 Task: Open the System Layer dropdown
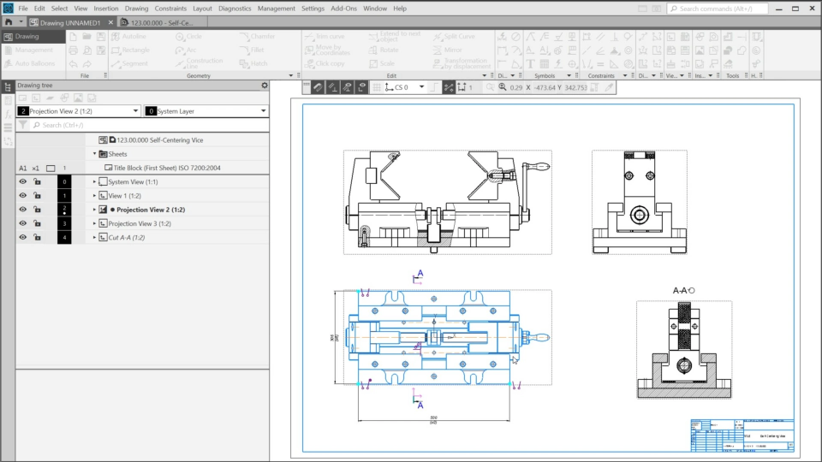262,111
